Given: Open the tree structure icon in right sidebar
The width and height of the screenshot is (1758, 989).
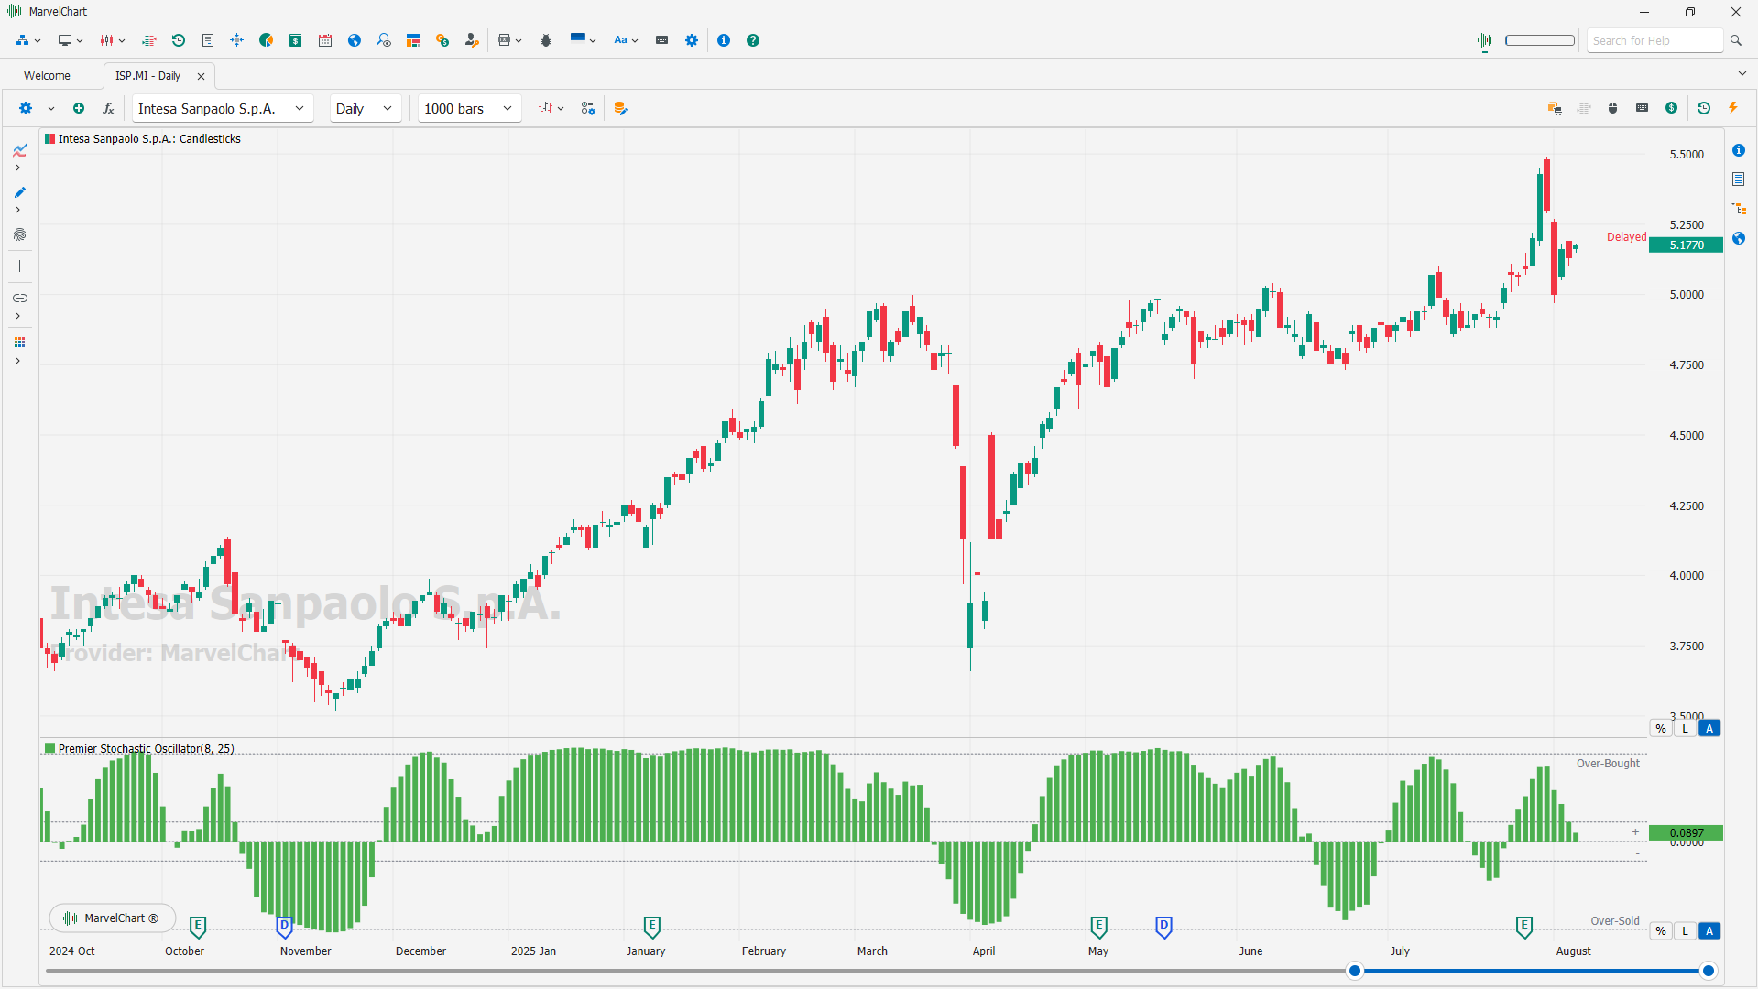Looking at the screenshot, I should (1739, 209).
